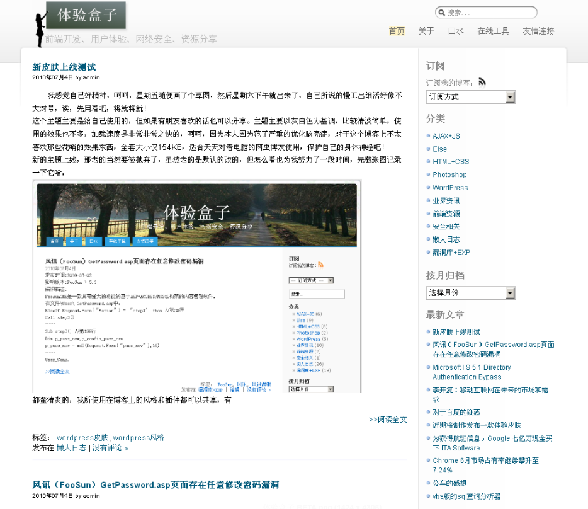Click the 体验盒子 site logo
588x509 pixels.
point(86,15)
